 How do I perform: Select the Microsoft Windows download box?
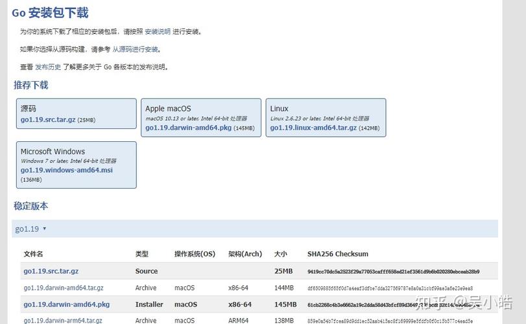coord(77,165)
